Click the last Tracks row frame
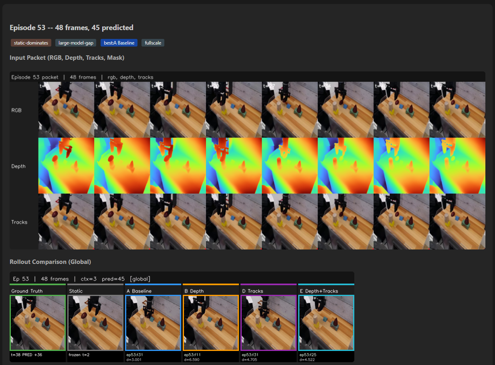Image resolution: width=495 pixels, height=365 pixels. click(457, 221)
